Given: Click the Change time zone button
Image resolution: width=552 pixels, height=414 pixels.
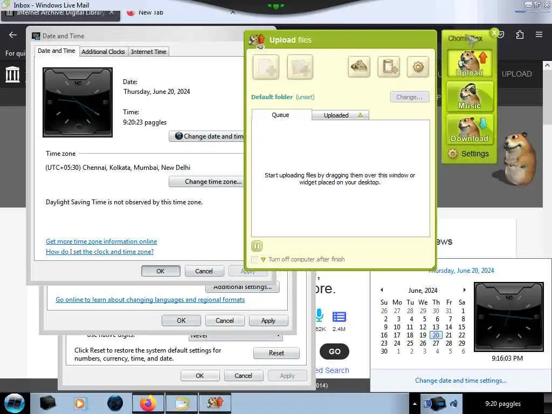Looking at the screenshot, I should point(206,182).
